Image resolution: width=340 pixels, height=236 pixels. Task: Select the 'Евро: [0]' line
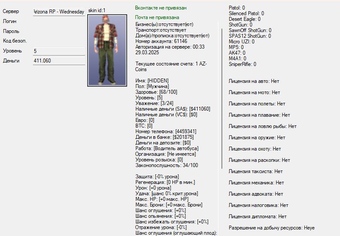click(145, 120)
